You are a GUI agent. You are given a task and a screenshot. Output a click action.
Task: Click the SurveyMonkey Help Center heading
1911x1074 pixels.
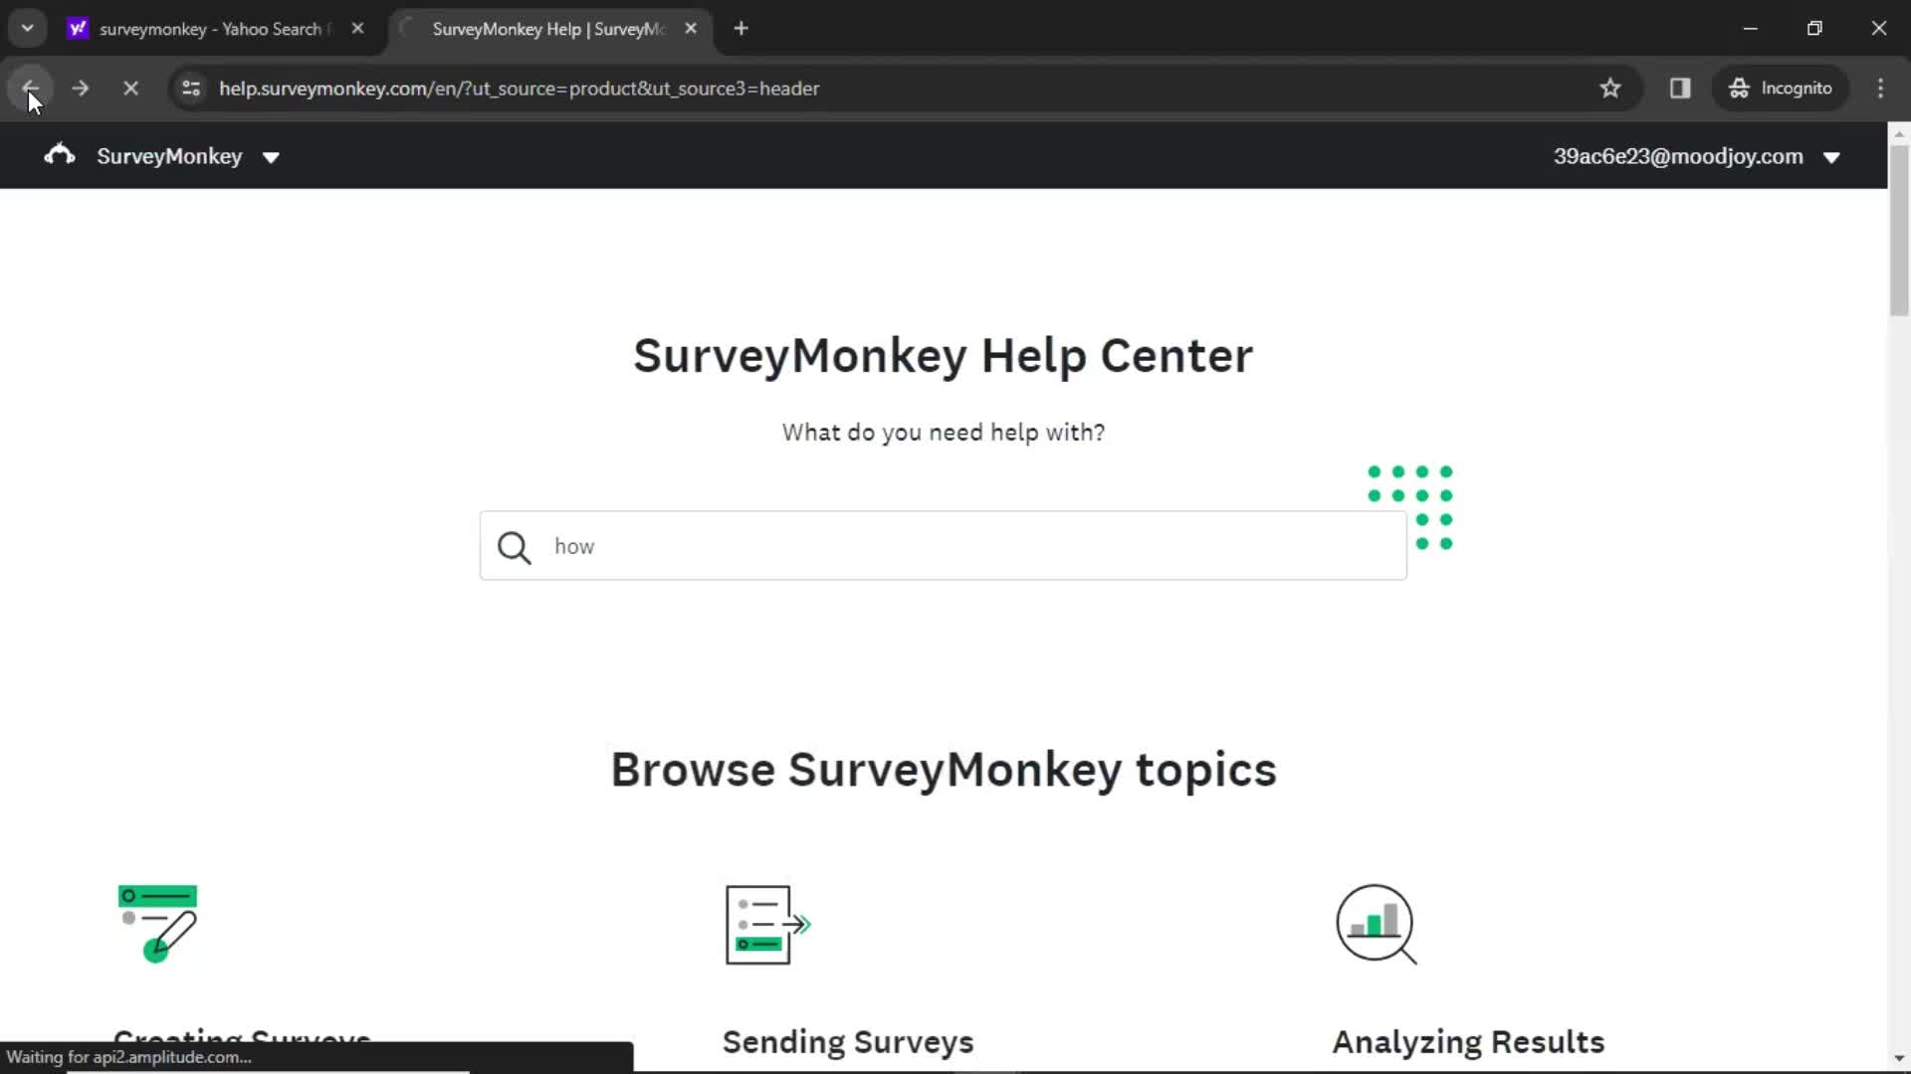[943, 356]
